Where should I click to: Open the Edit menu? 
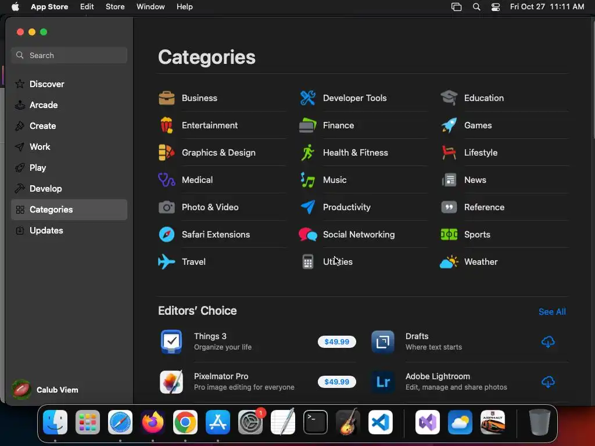click(87, 6)
